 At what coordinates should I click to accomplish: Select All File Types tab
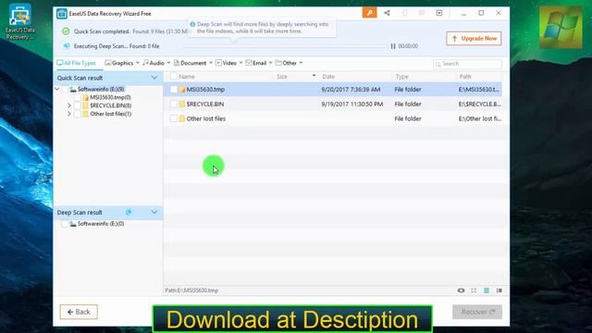point(77,63)
